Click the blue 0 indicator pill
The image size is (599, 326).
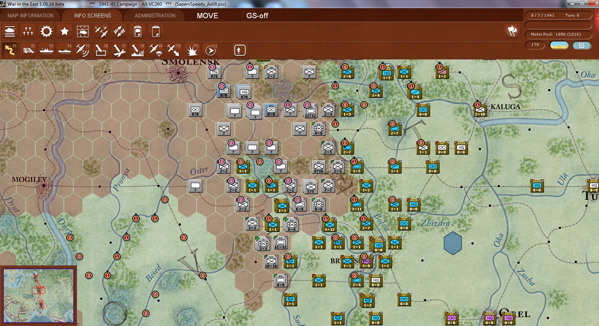582,45
